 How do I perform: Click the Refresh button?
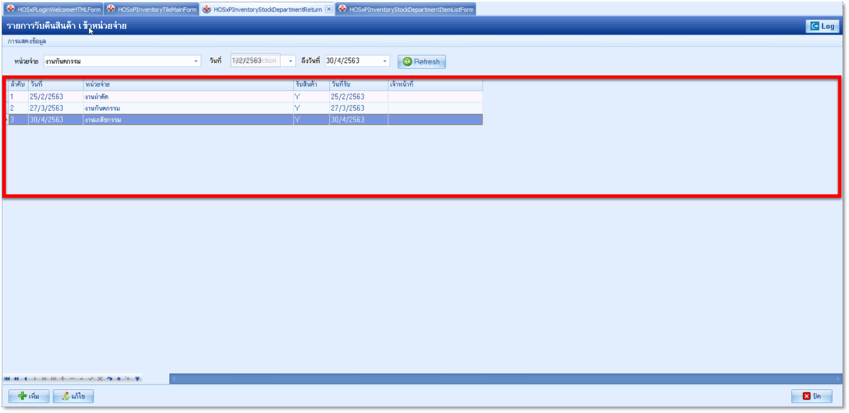point(422,62)
